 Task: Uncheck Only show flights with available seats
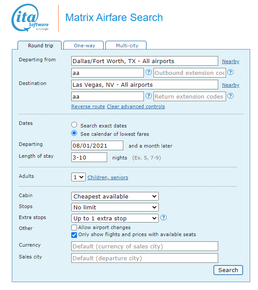[74, 235]
